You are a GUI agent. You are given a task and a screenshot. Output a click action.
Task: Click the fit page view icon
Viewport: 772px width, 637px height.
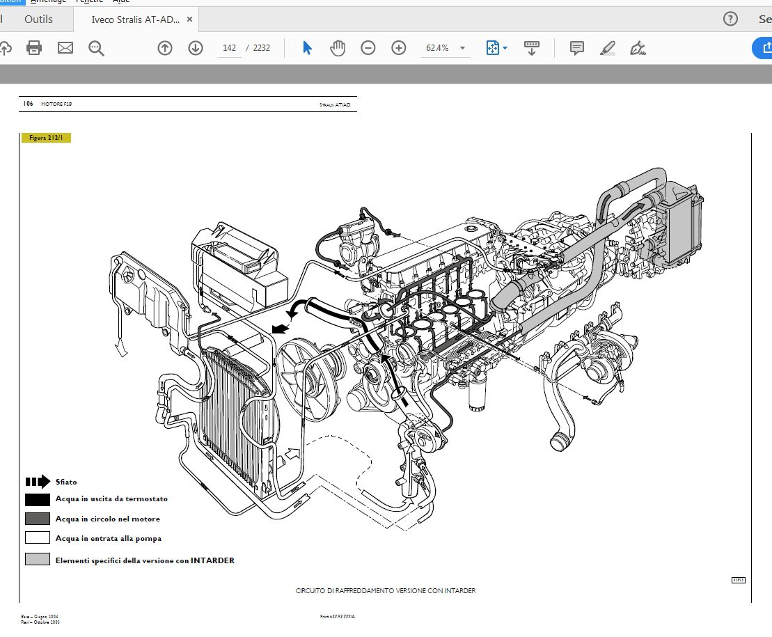492,48
